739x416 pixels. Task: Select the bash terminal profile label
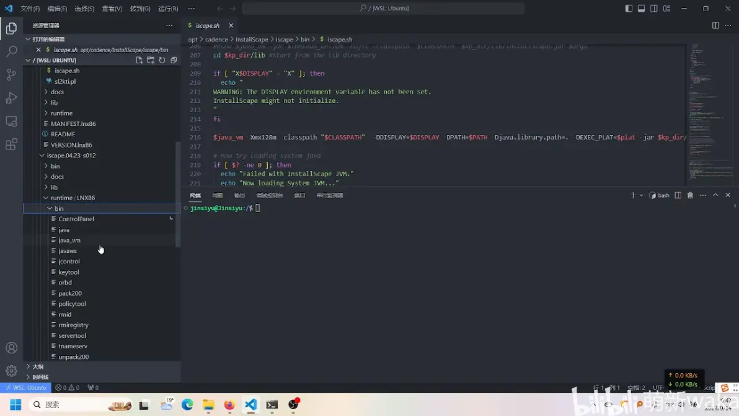[660, 195]
